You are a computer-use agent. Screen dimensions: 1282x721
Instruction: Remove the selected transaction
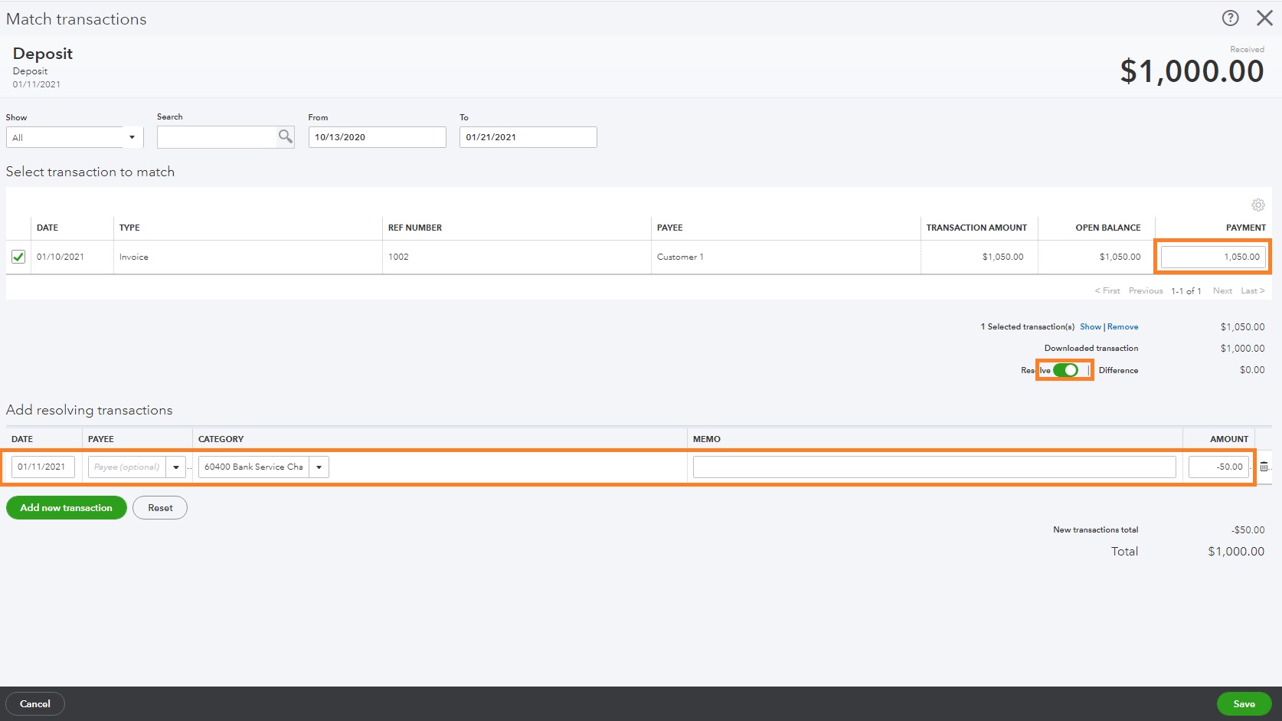pos(1123,326)
